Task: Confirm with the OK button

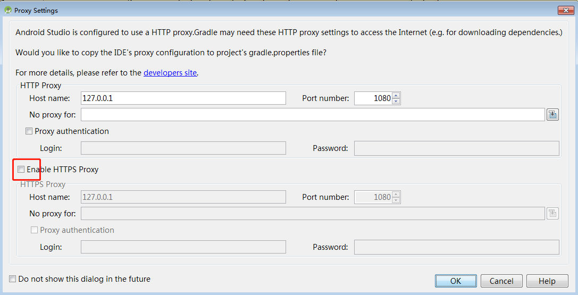Action: point(456,281)
